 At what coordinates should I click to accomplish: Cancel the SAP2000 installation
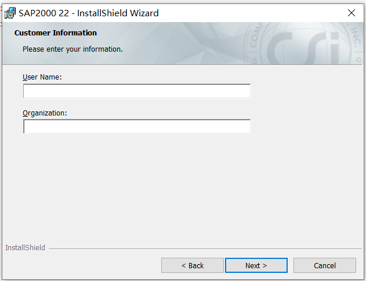point(325,265)
